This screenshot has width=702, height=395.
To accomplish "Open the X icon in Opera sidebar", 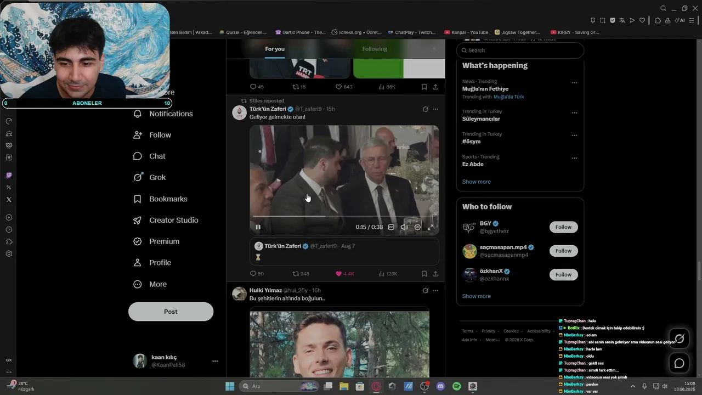I will (x=9, y=200).
